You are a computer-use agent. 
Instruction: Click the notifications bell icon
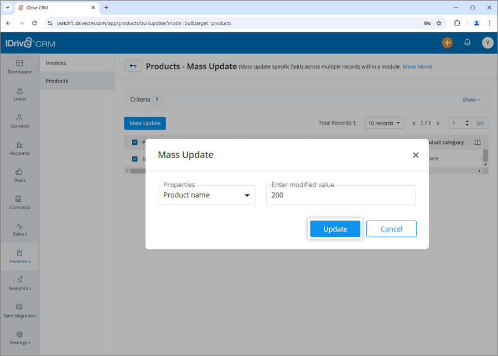point(468,42)
